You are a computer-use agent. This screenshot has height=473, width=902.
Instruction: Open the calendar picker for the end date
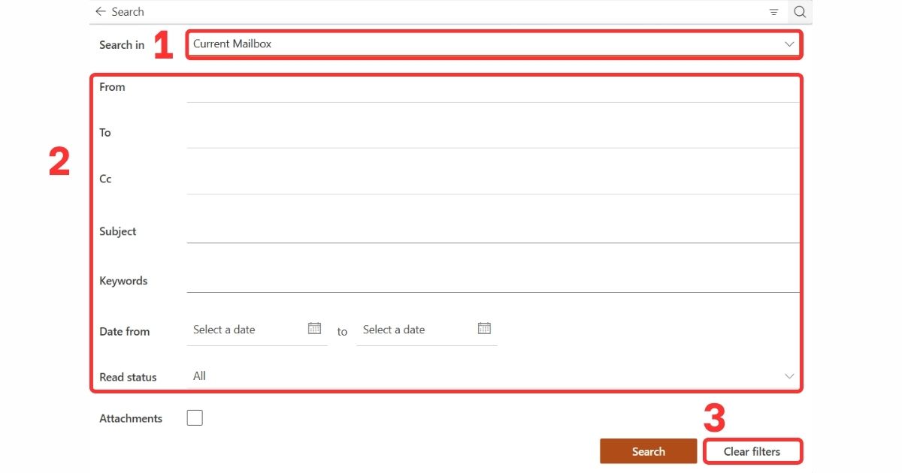point(485,328)
